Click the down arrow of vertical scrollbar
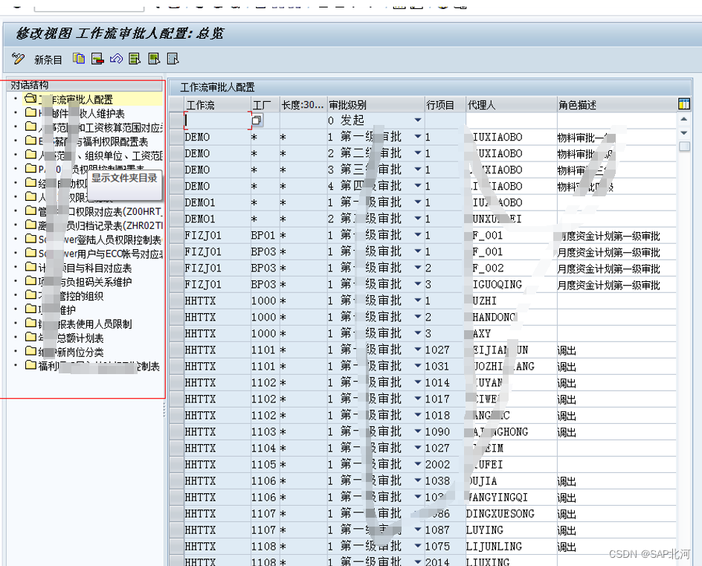Viewport: 702px width, 566px height. click(684, 132)
